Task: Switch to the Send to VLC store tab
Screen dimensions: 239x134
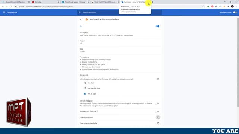Action: [x=105, y=2]
